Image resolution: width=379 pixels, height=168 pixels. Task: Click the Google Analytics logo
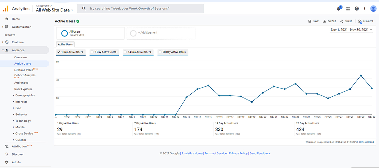pos(6,8)
